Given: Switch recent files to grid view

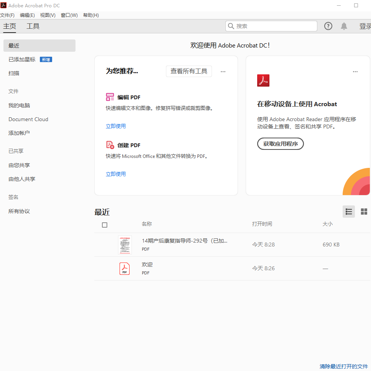Looking at the screenshot, I should click(x=364, y=212).
